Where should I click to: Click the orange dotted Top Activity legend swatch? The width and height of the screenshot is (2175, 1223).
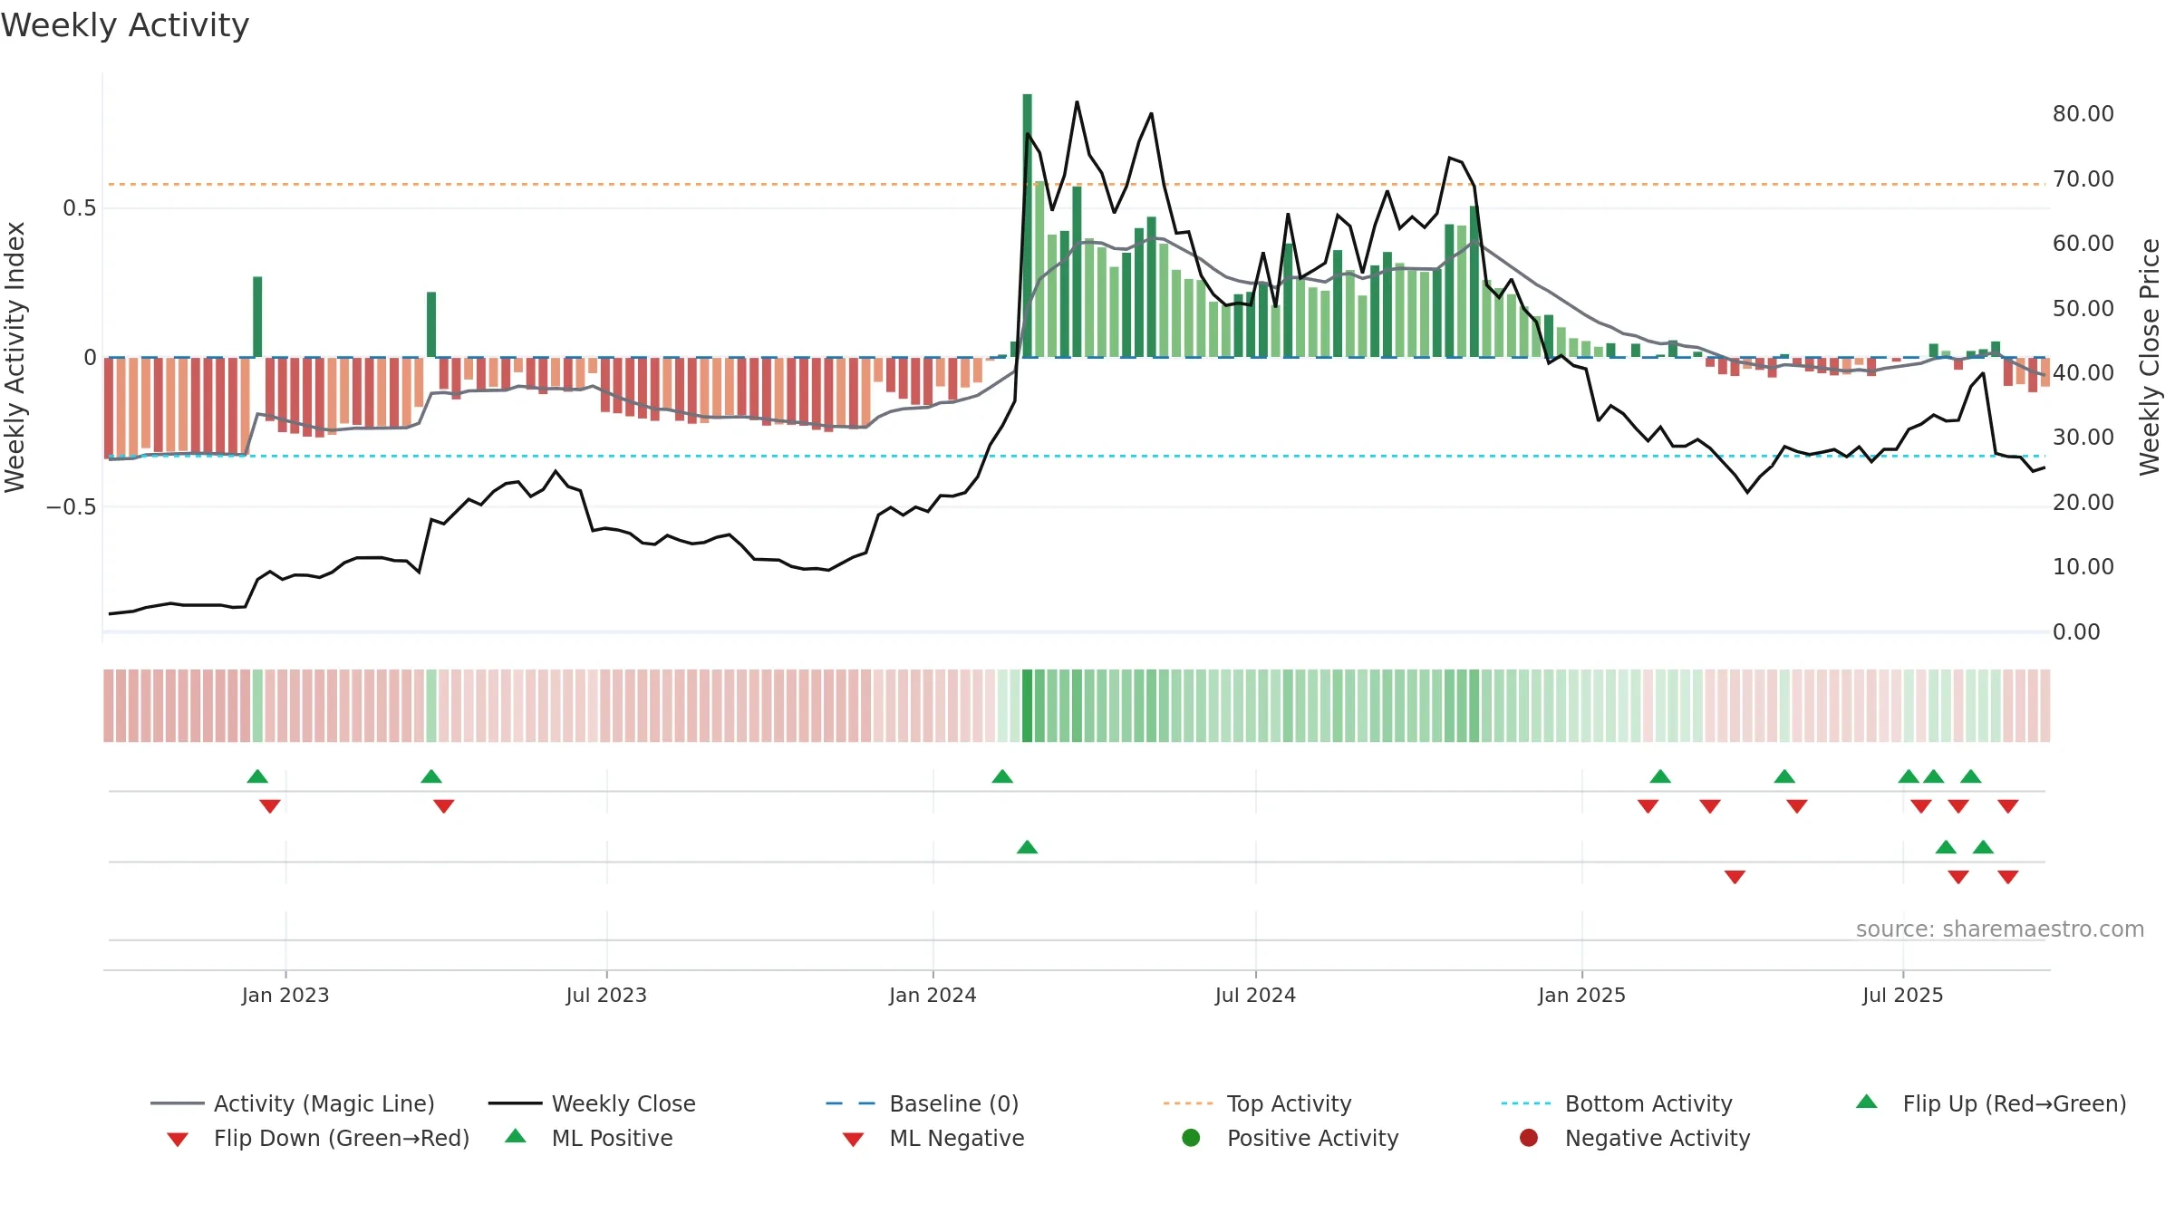point(1188,1103)
